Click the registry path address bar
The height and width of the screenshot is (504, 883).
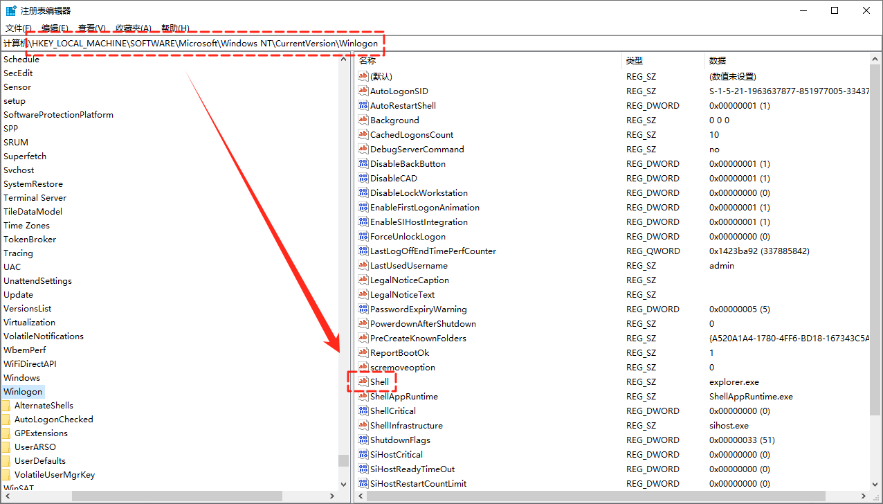(484, 43)
